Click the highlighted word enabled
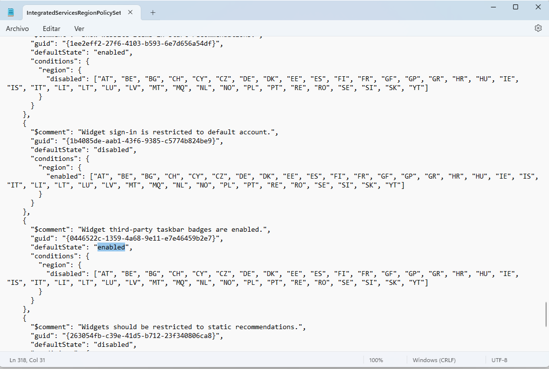Image resolution: width=549 pixels, height=369 pixels. coord(111,247)
